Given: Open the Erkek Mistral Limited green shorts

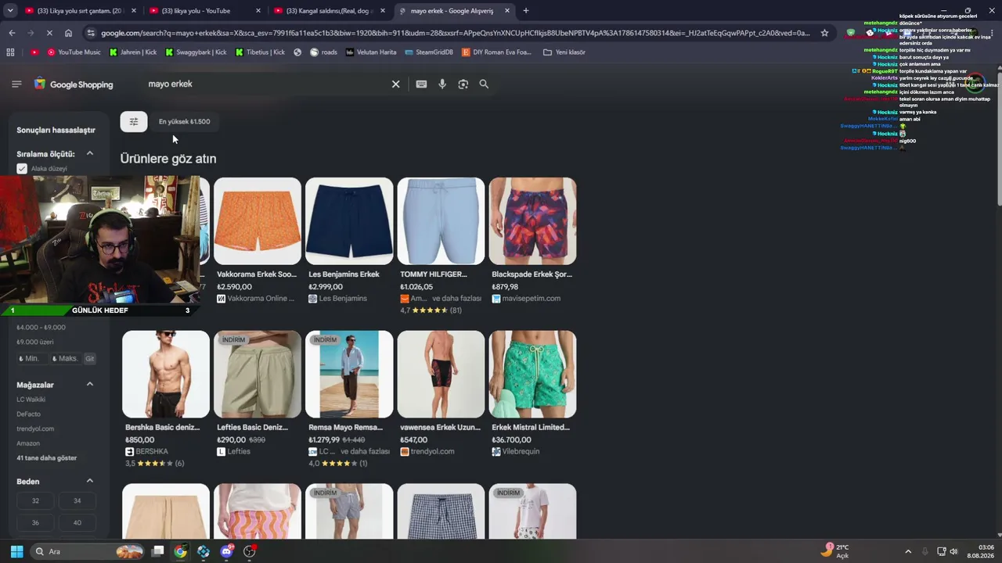Looking at the screenshot, I should [532, 375].
